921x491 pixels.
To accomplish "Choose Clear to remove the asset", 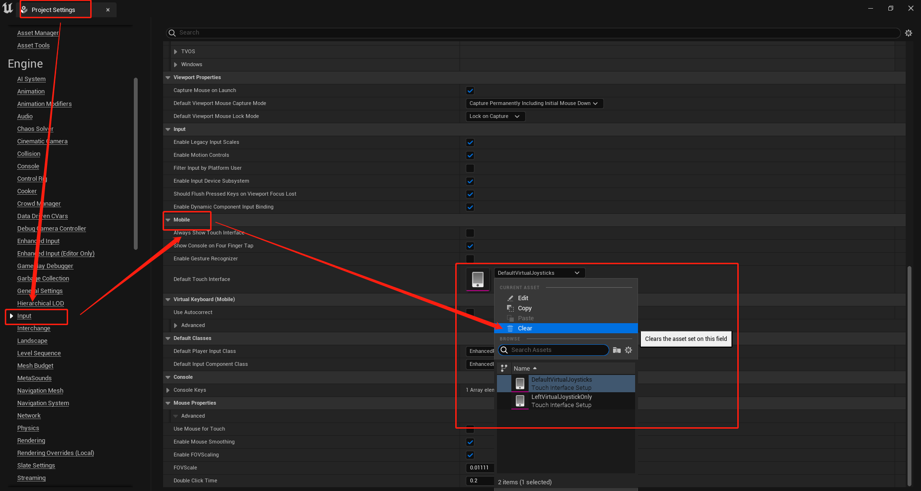I will click(566, 328).
